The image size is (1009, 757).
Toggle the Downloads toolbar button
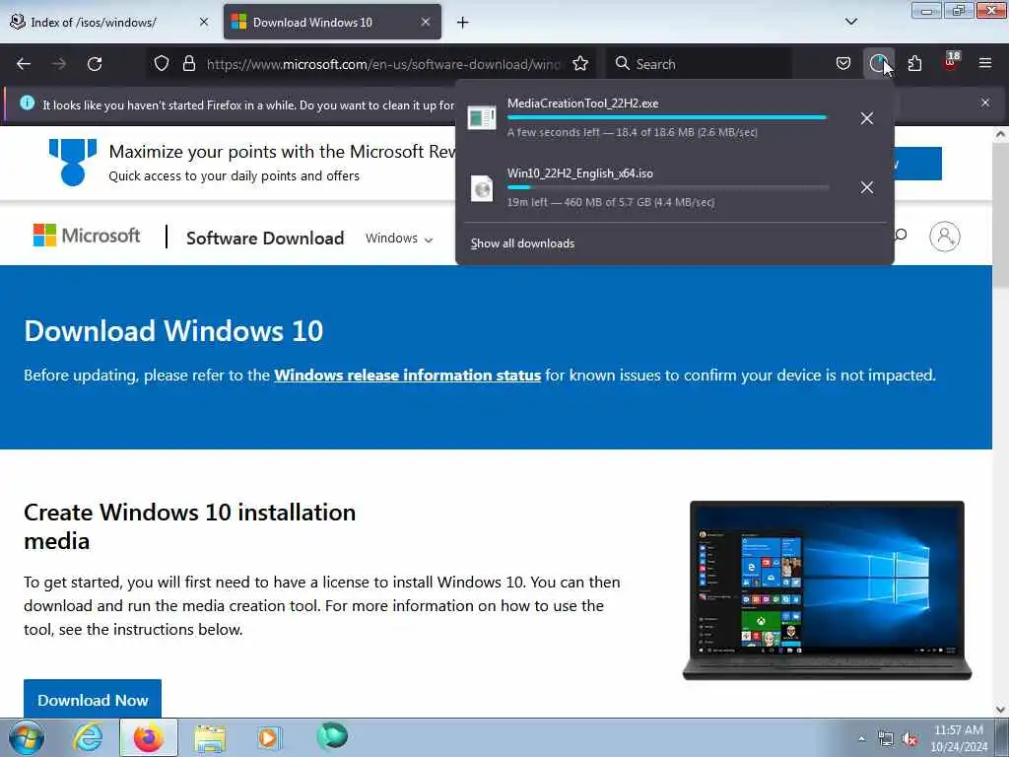coord(878,63)
